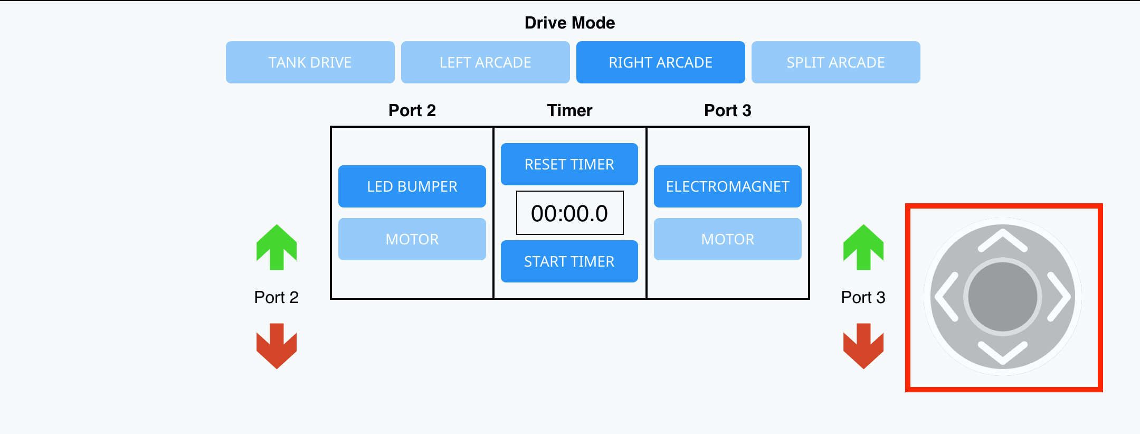This screenshot has height=434, width=1140.
Task: Switch to LEFT ARCADE drive mode
Action: coord(485,62)
